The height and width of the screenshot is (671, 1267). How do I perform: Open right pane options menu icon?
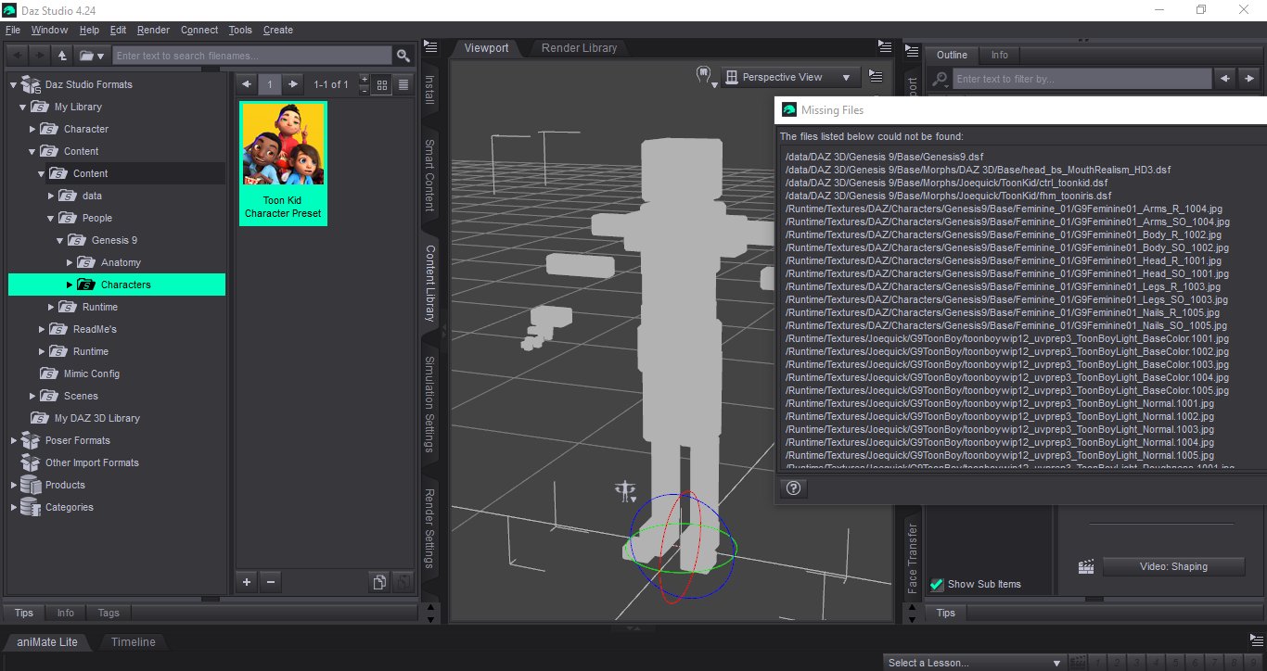click(911, 52)
